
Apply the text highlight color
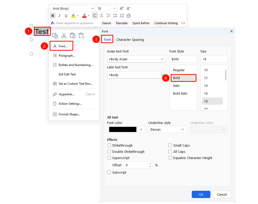coord(73,16)
